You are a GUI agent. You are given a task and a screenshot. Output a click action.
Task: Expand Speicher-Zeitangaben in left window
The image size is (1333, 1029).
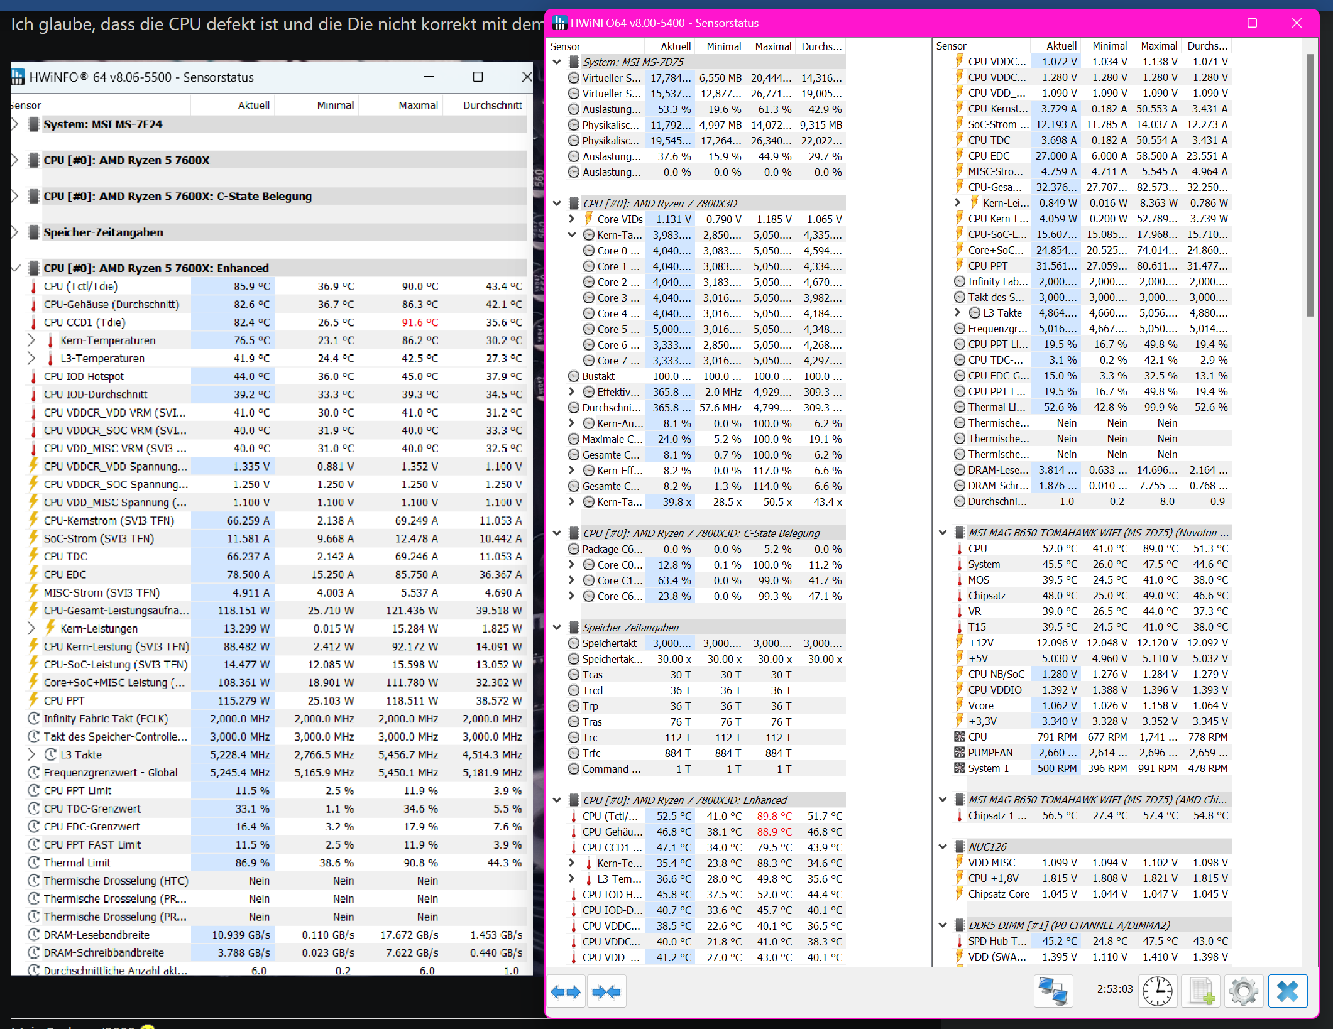(x=15, y=232)
